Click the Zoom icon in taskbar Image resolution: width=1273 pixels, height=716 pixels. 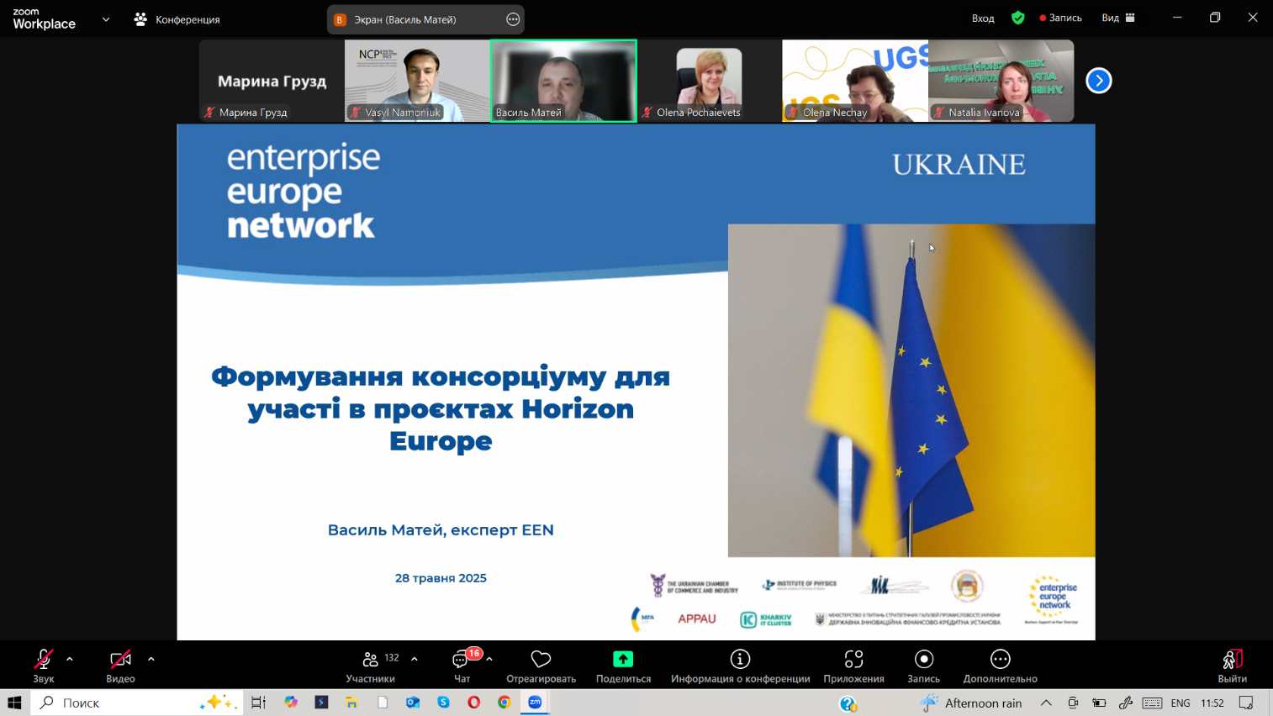point(535,703)
